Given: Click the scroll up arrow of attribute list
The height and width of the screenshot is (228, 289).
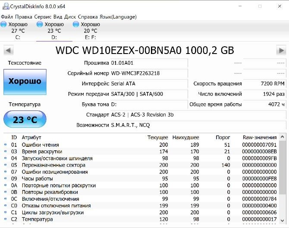Looking at the screenshot, I should pyautogui.click(x=282, y=137).
